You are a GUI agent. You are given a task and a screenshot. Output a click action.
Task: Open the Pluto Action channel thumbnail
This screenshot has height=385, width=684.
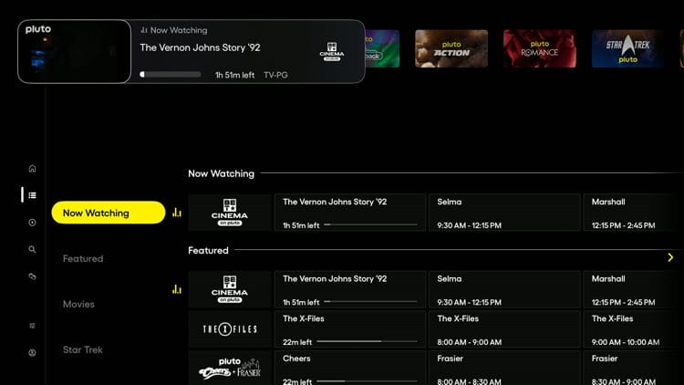click(x=451, y=48)
